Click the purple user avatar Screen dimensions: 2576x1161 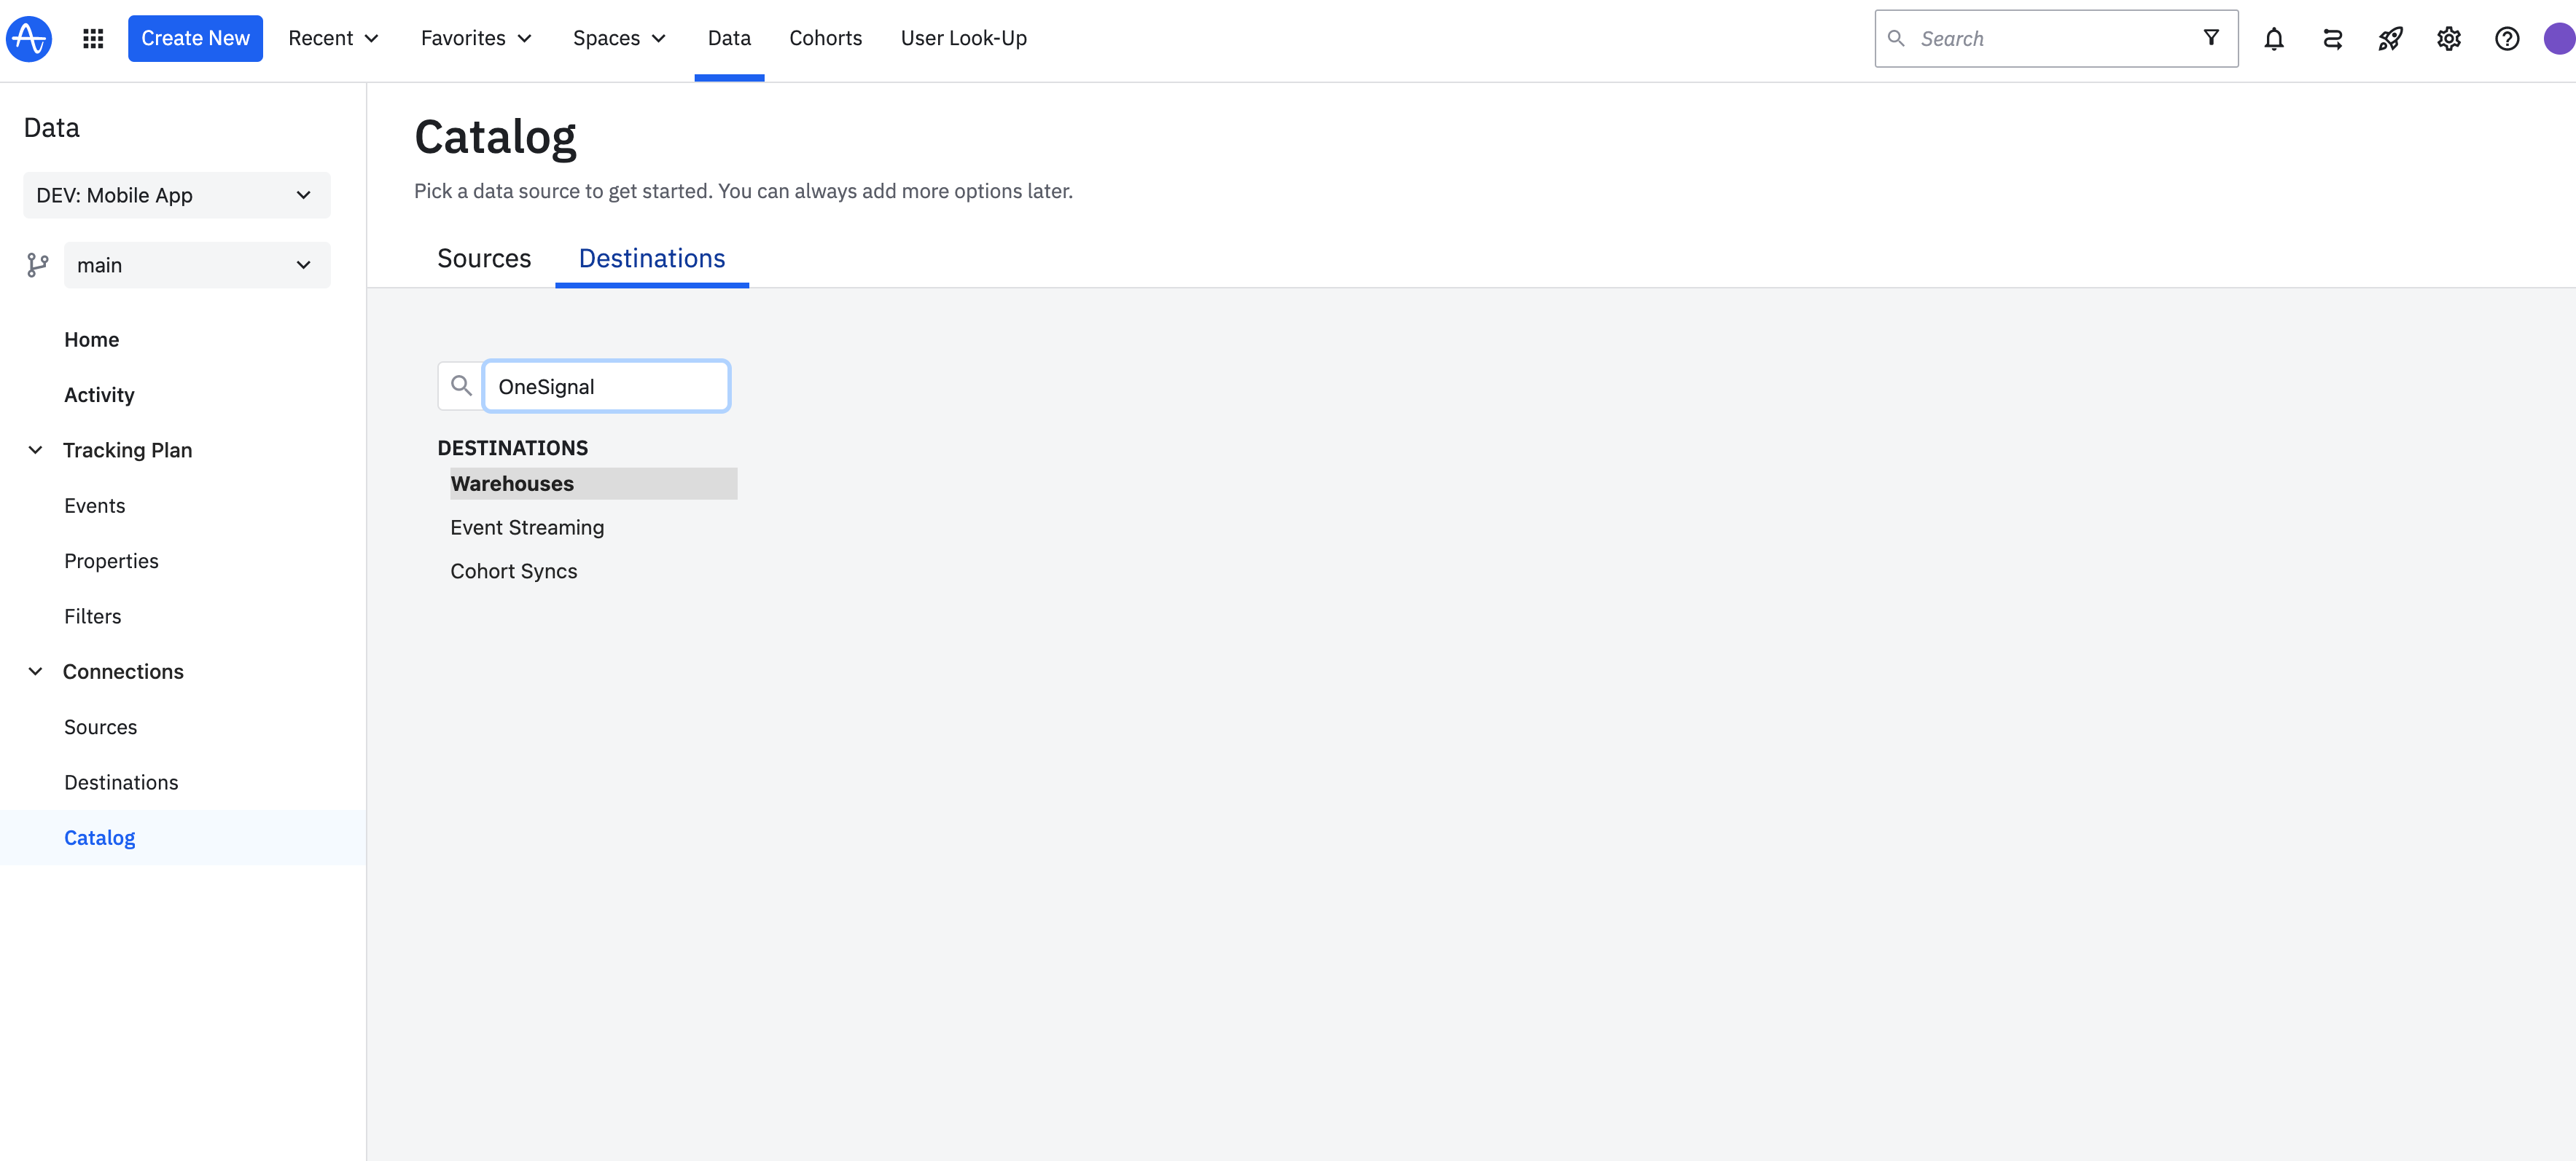[2558, 39]
